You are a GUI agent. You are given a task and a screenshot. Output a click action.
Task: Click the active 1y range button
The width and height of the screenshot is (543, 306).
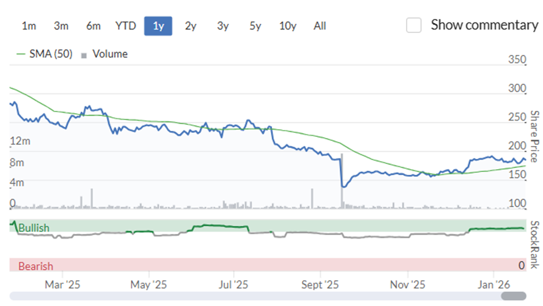click(x=158, y=26)
